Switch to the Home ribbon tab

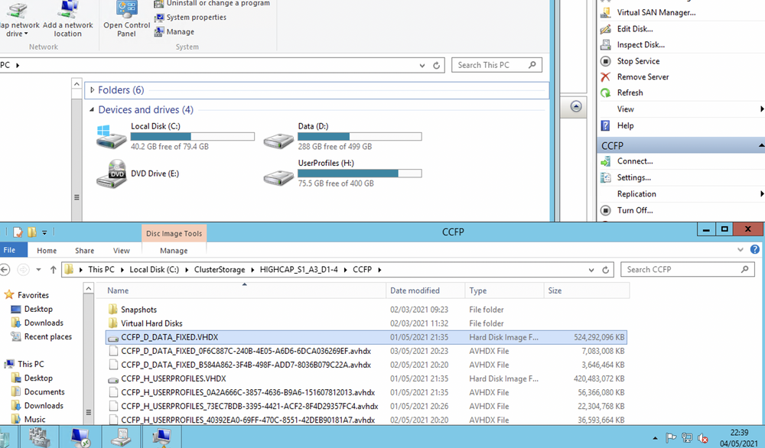(x=47, y=251)
